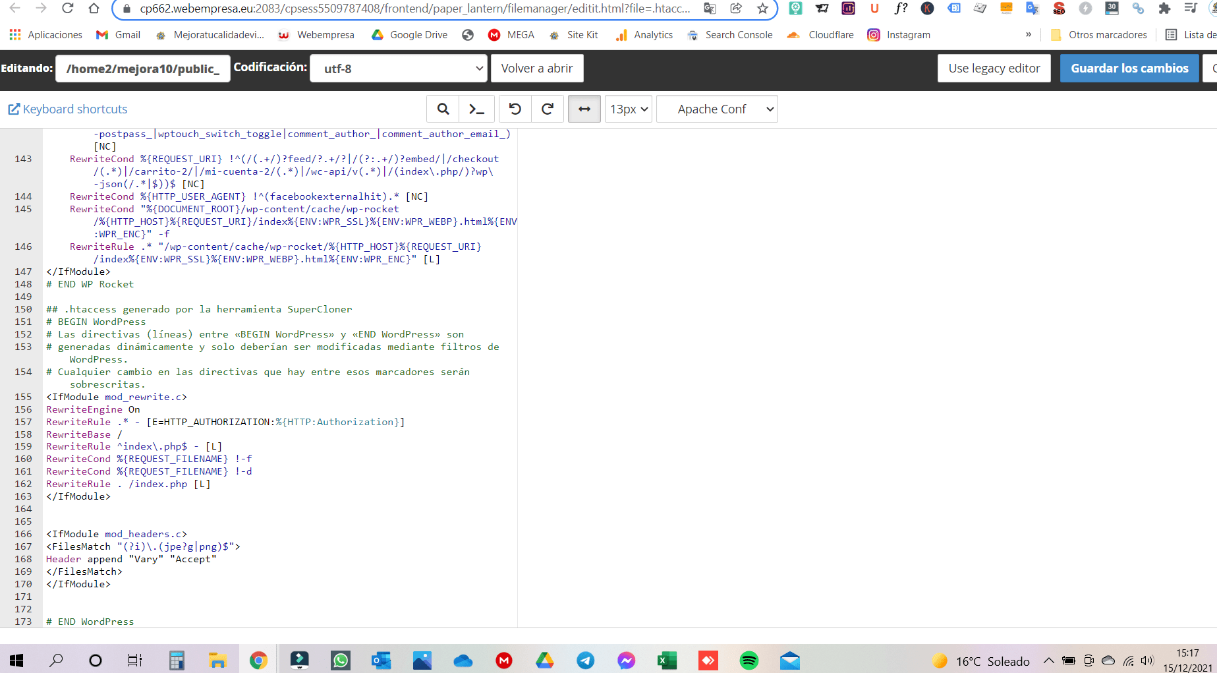Screen dimensions: 1217x673
Task: Open the Cloudflare bookmark
Action: (x=821, y=35)
